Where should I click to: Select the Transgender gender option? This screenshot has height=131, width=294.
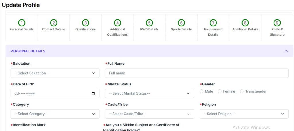[x=242, y=91]
